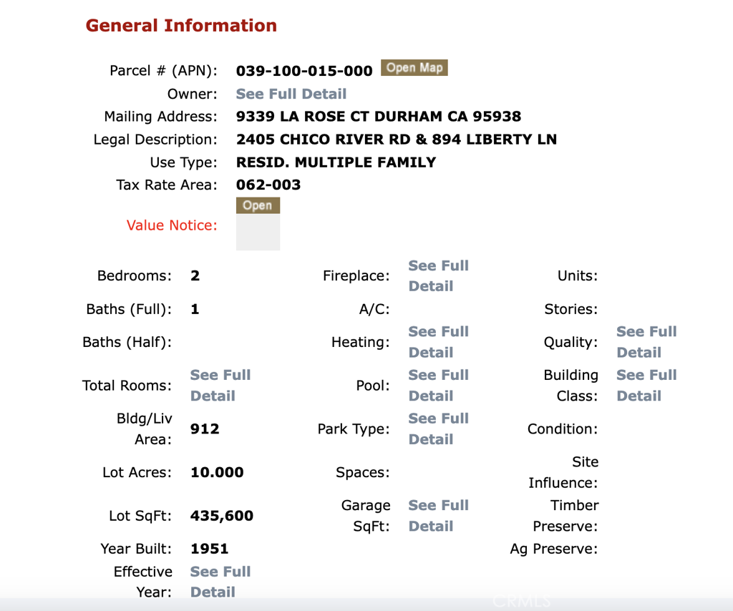Open Building Class full detail link

pyautogui.click(x=646, y=385)
